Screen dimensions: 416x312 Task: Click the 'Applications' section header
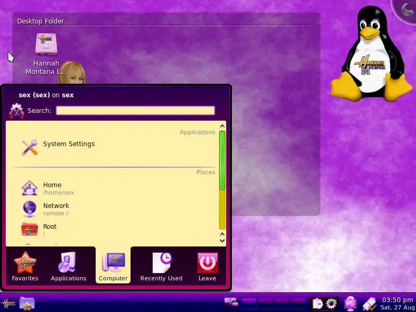(198, 132)
